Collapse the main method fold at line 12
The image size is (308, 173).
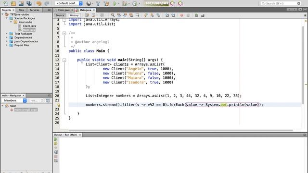64,60
